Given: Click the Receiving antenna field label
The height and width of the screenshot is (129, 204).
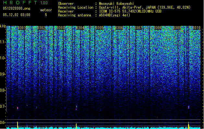Looking at the screenshot, I should click(75, 15).
